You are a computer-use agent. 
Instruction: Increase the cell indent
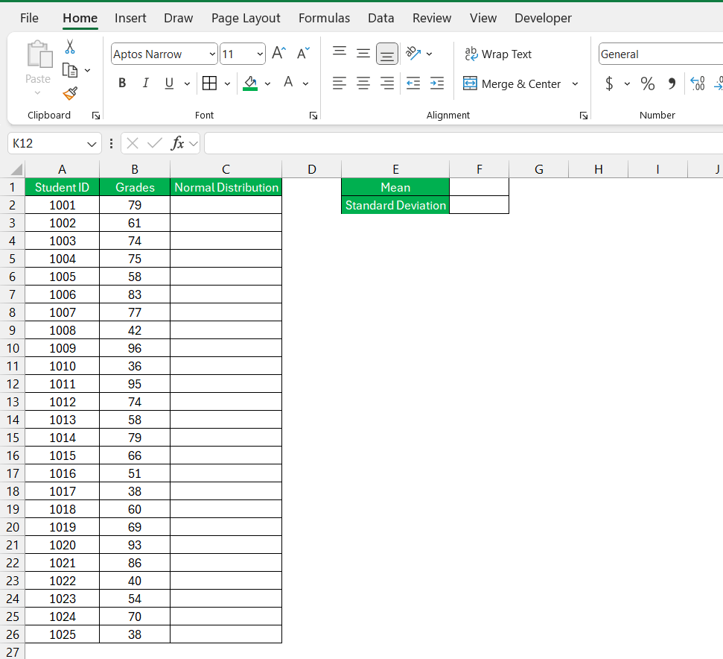(436, 83)
